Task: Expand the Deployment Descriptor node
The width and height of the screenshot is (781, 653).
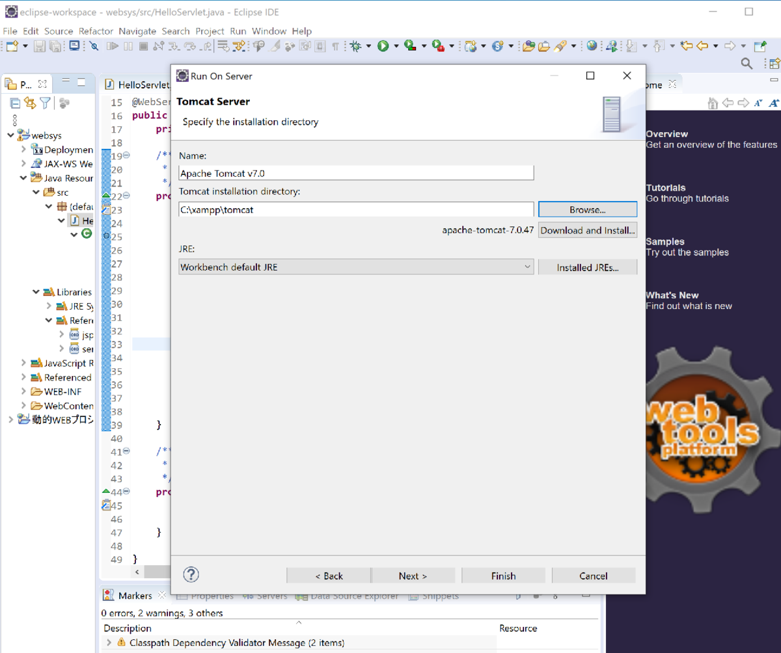Action: point(23,150)
